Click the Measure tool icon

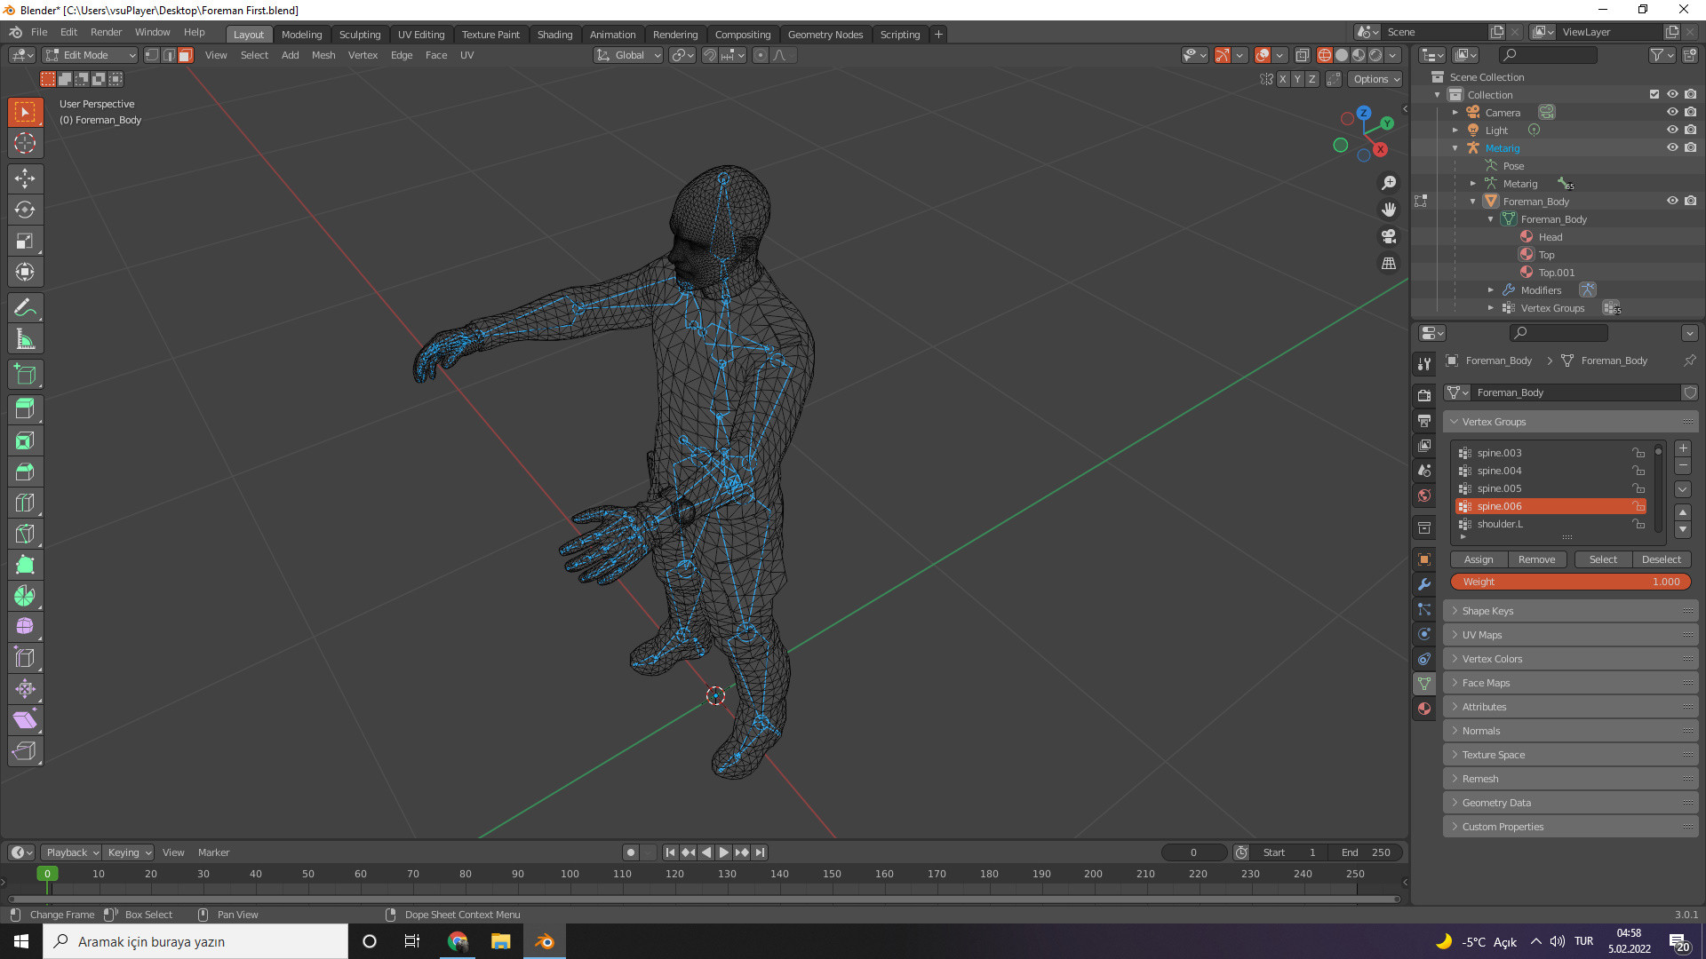[26, 338]
